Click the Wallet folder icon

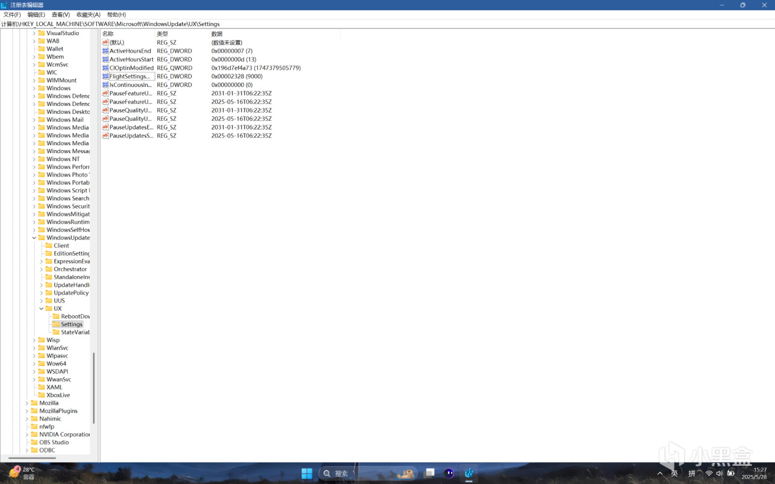click(42, 49)
